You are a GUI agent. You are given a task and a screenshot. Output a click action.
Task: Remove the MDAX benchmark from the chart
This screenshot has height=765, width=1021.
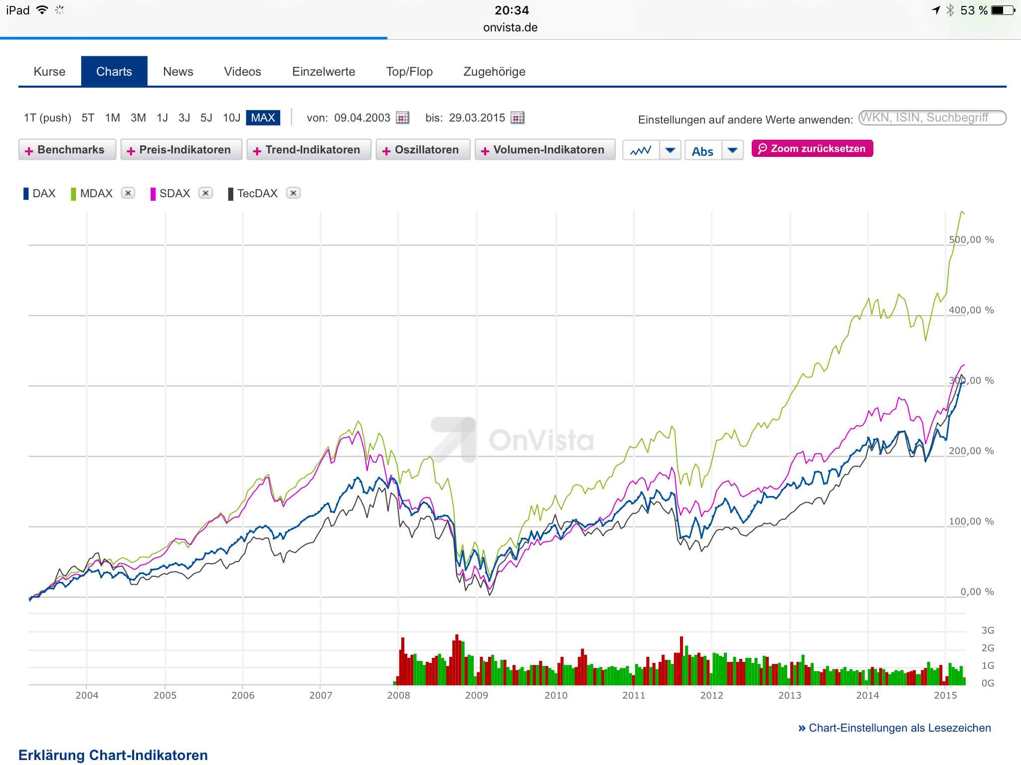pos(128,193)
